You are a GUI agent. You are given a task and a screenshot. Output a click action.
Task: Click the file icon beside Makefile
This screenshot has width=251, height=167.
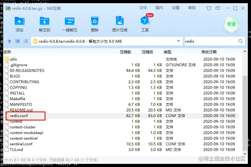[x=7, y=99]
